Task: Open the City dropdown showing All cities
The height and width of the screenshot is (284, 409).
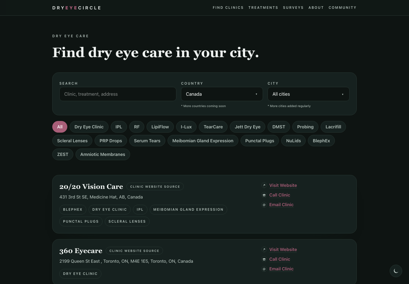Action: 308,94
